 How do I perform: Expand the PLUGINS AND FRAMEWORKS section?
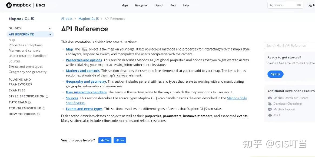tap(20, 82)
